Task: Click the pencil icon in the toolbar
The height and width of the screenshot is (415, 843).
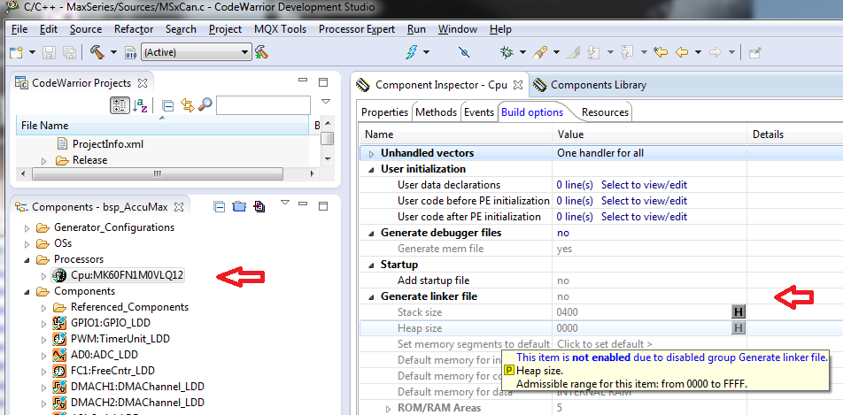Action: pos(574,52)
